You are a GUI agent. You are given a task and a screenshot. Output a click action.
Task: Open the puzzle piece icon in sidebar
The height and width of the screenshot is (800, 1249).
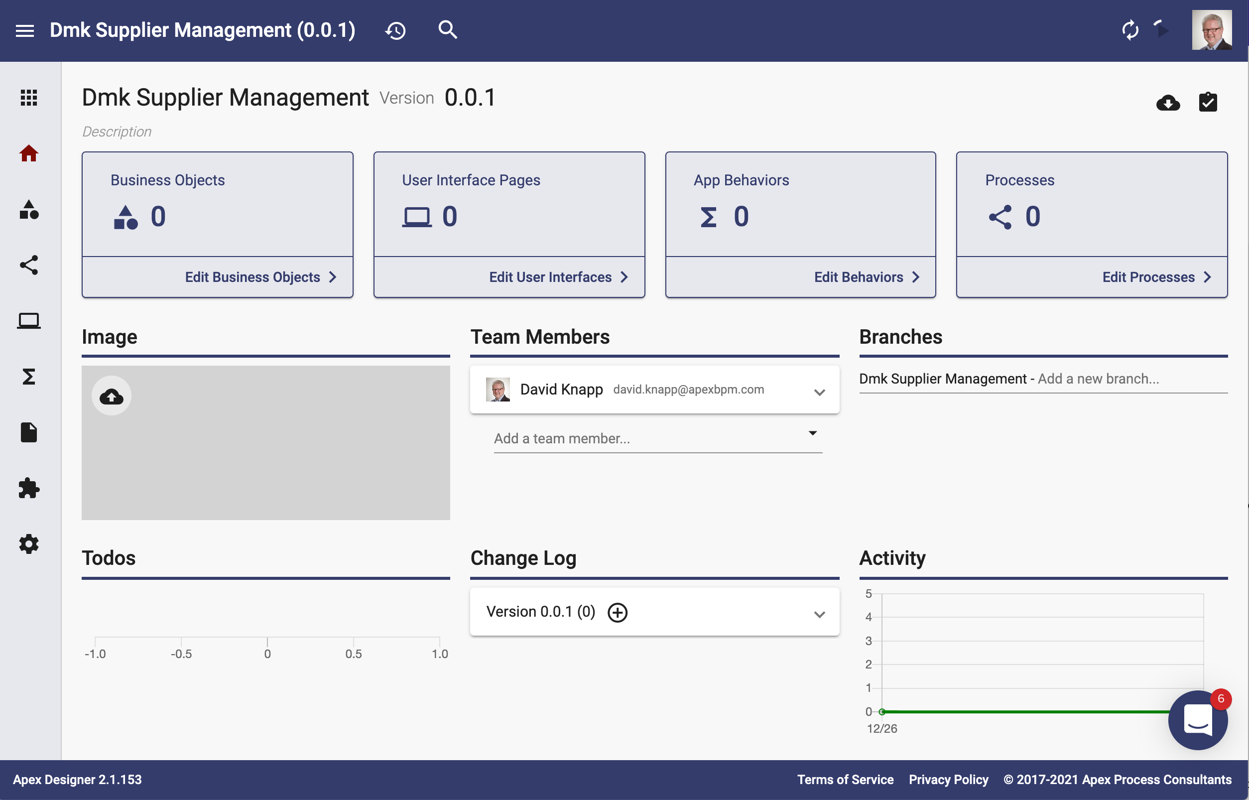point(29,488)
